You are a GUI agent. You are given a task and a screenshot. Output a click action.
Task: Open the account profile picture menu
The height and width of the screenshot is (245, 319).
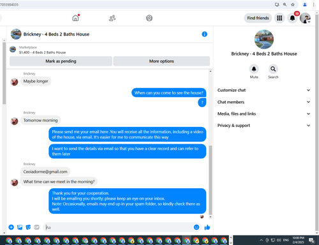pos(305,18)
